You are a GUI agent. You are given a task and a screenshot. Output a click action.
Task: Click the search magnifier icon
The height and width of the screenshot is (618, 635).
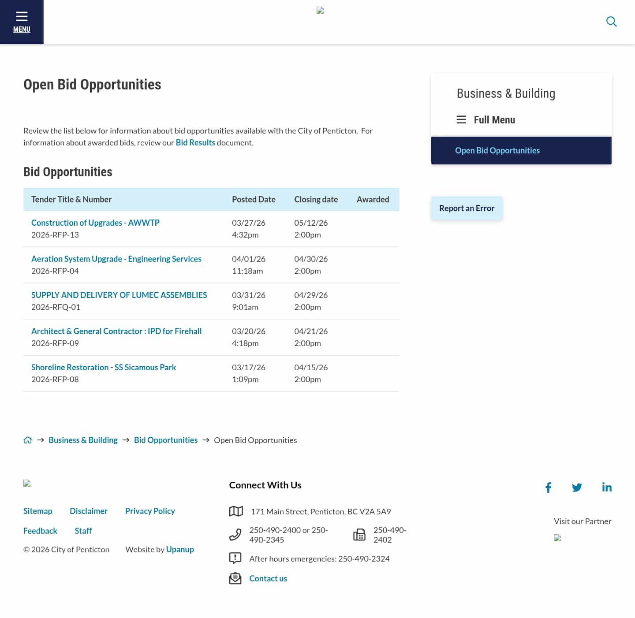tap(612, 22)
